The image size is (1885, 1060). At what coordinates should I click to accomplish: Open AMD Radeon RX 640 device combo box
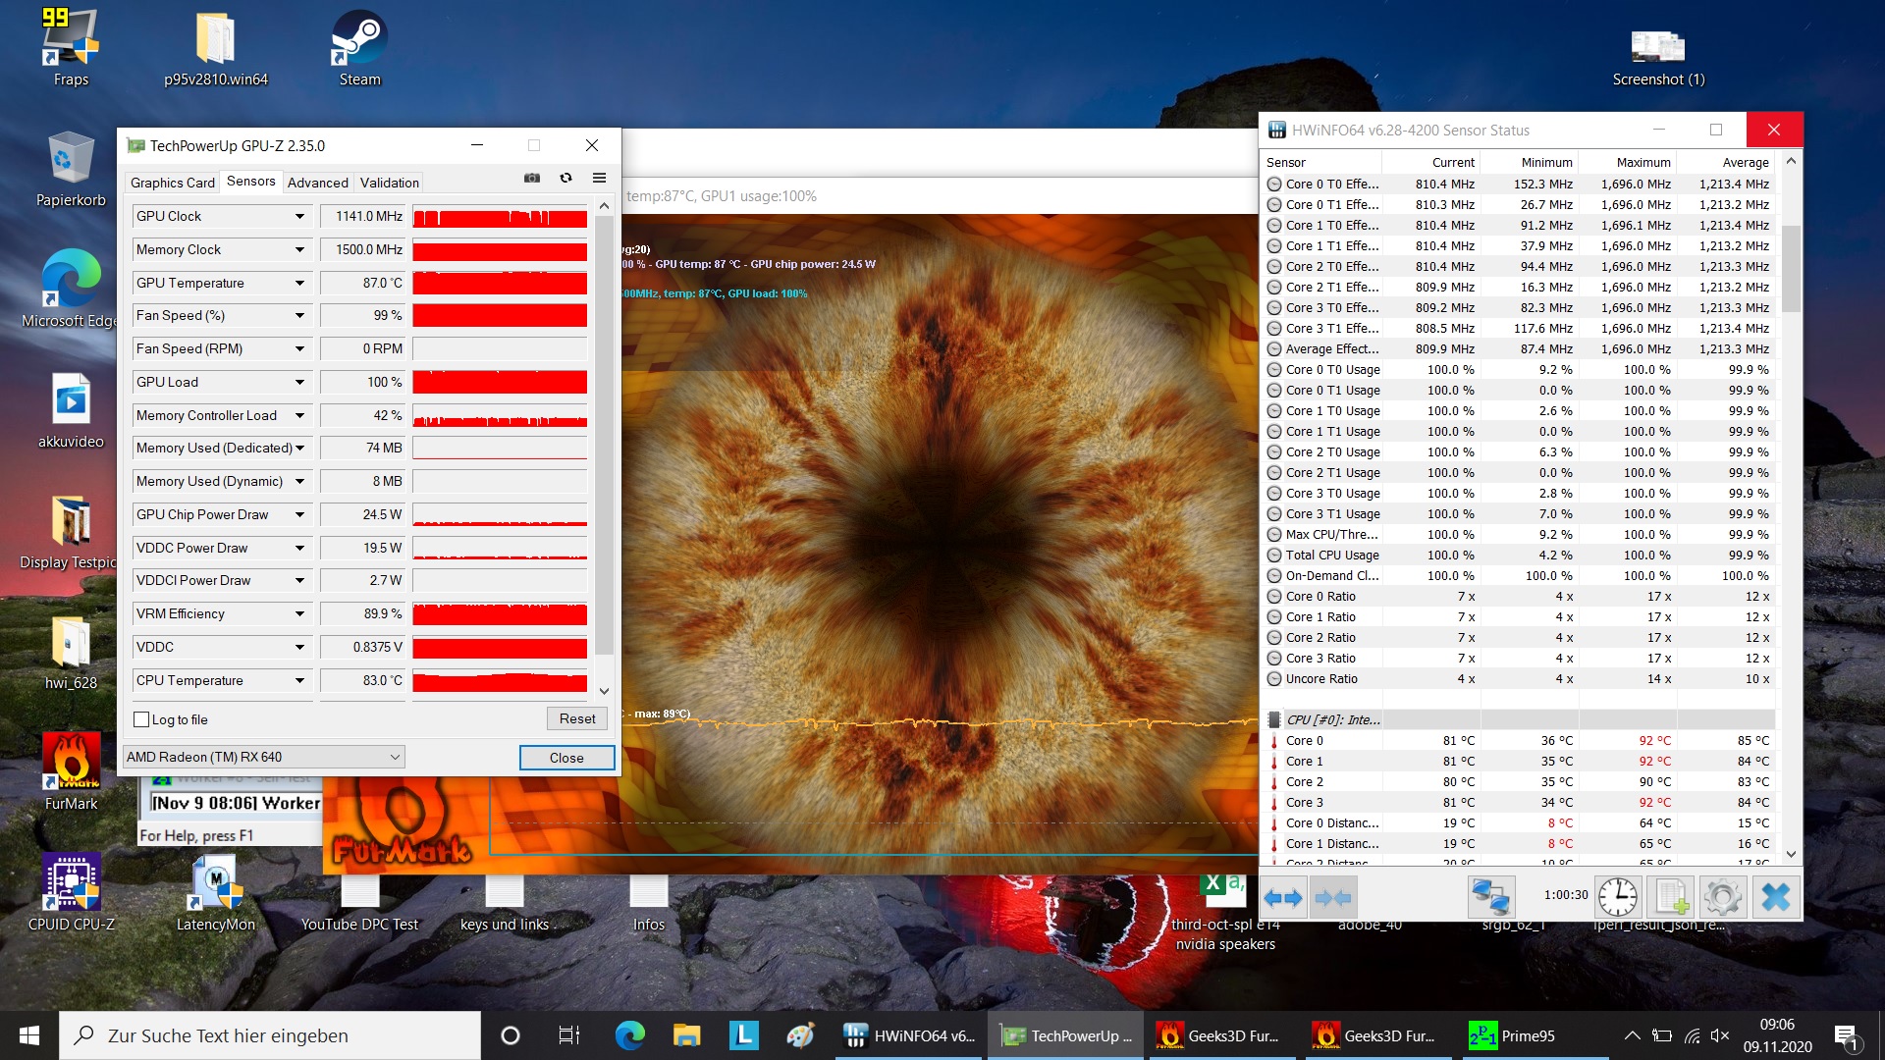click(x=263, y=757)
